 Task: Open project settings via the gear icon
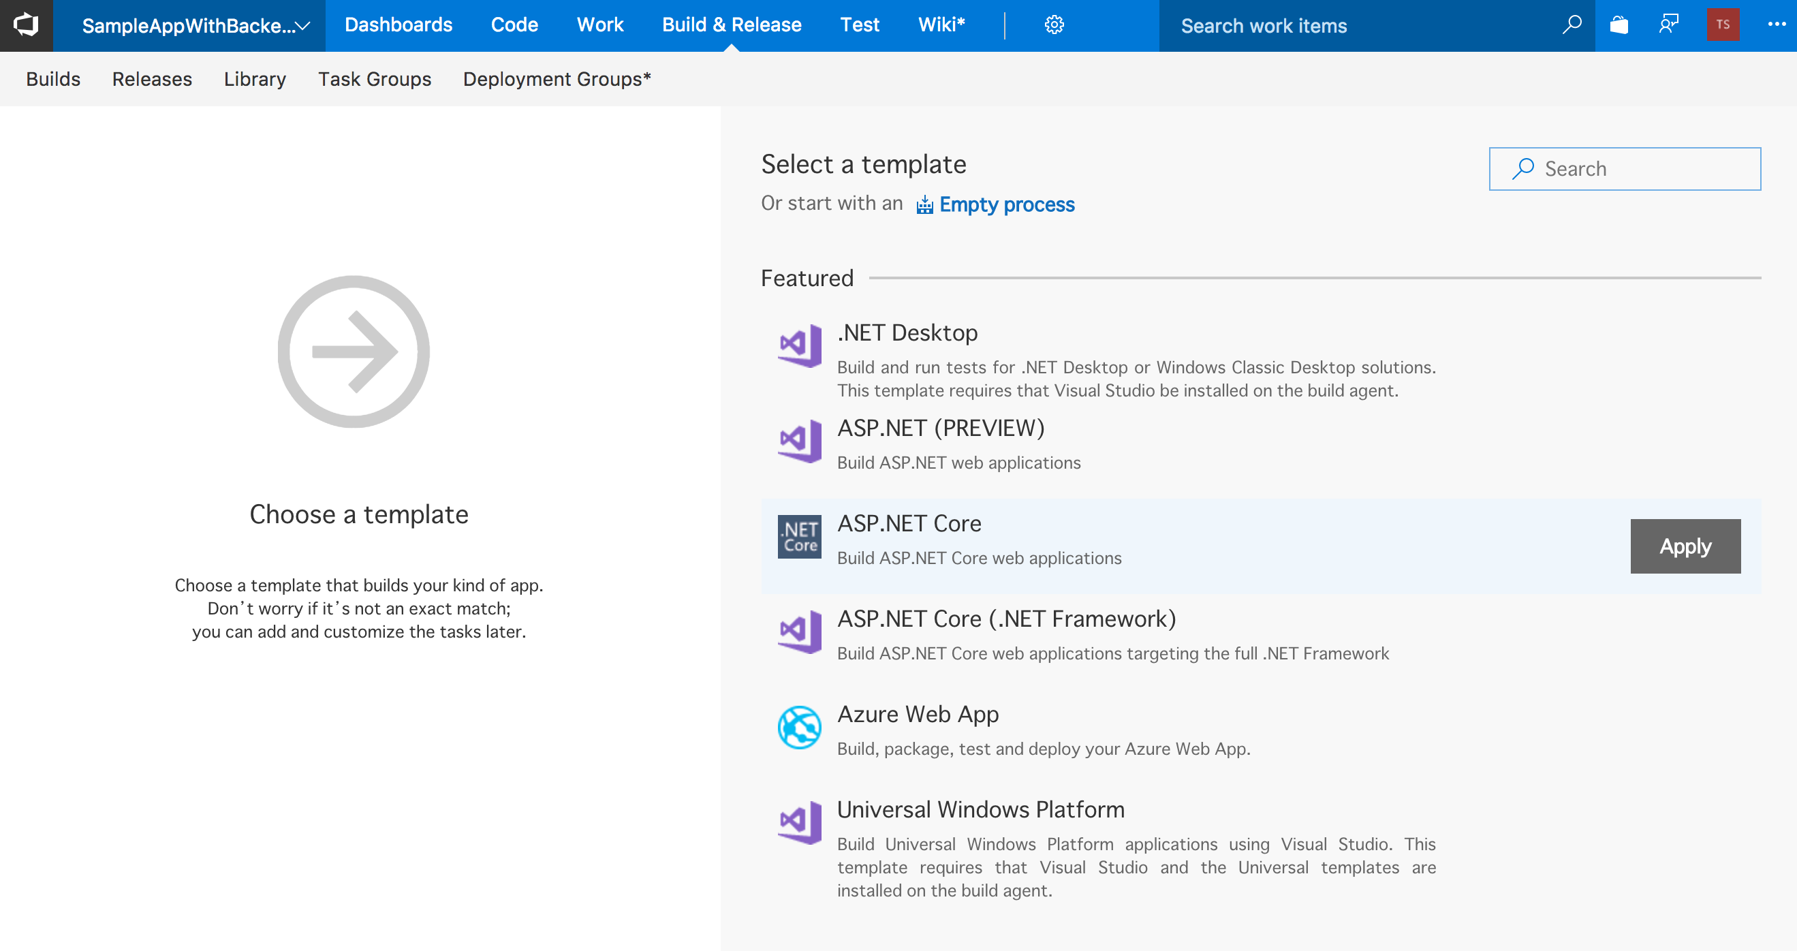coord(1053,25)
